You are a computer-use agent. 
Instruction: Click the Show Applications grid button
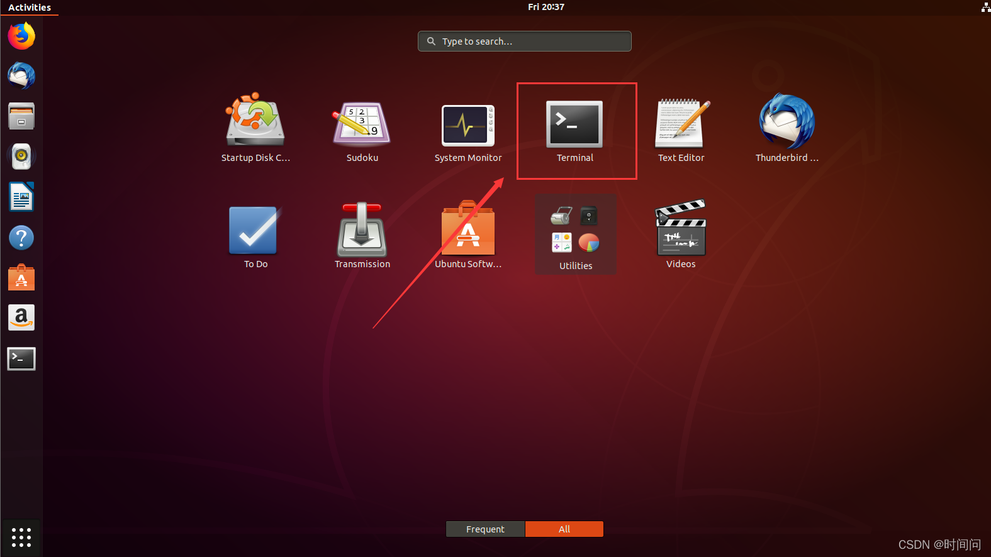coord(21,537)
